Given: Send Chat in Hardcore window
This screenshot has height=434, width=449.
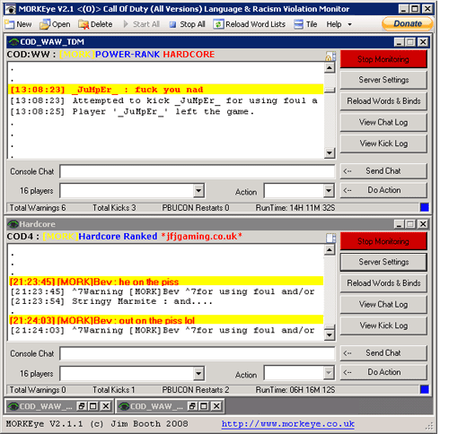Looking at the screenshot, I should (x=383, y=353).
